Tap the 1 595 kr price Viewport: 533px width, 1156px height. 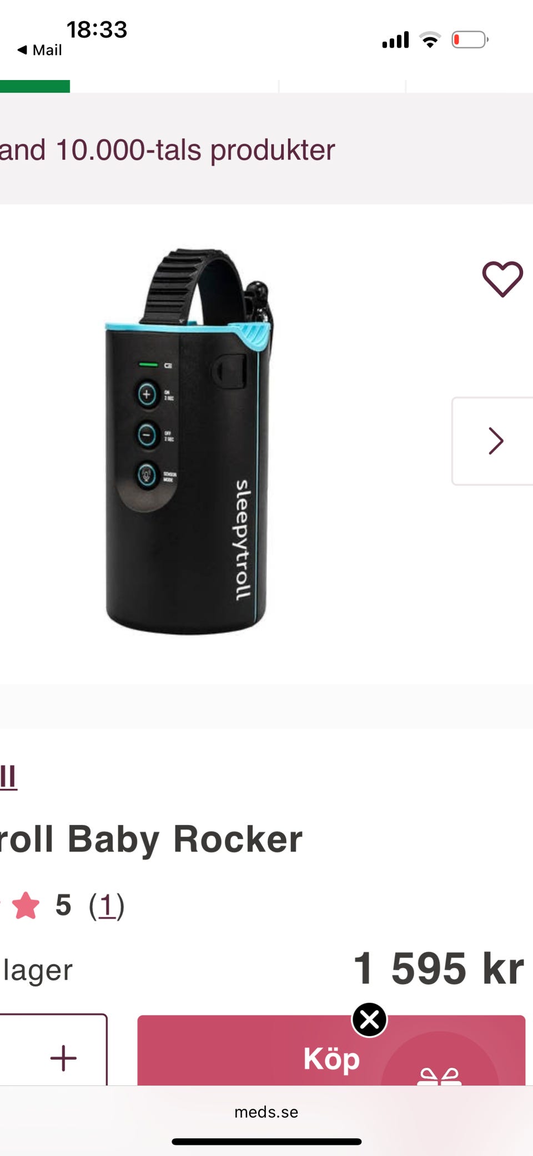(x=439, y=969)
